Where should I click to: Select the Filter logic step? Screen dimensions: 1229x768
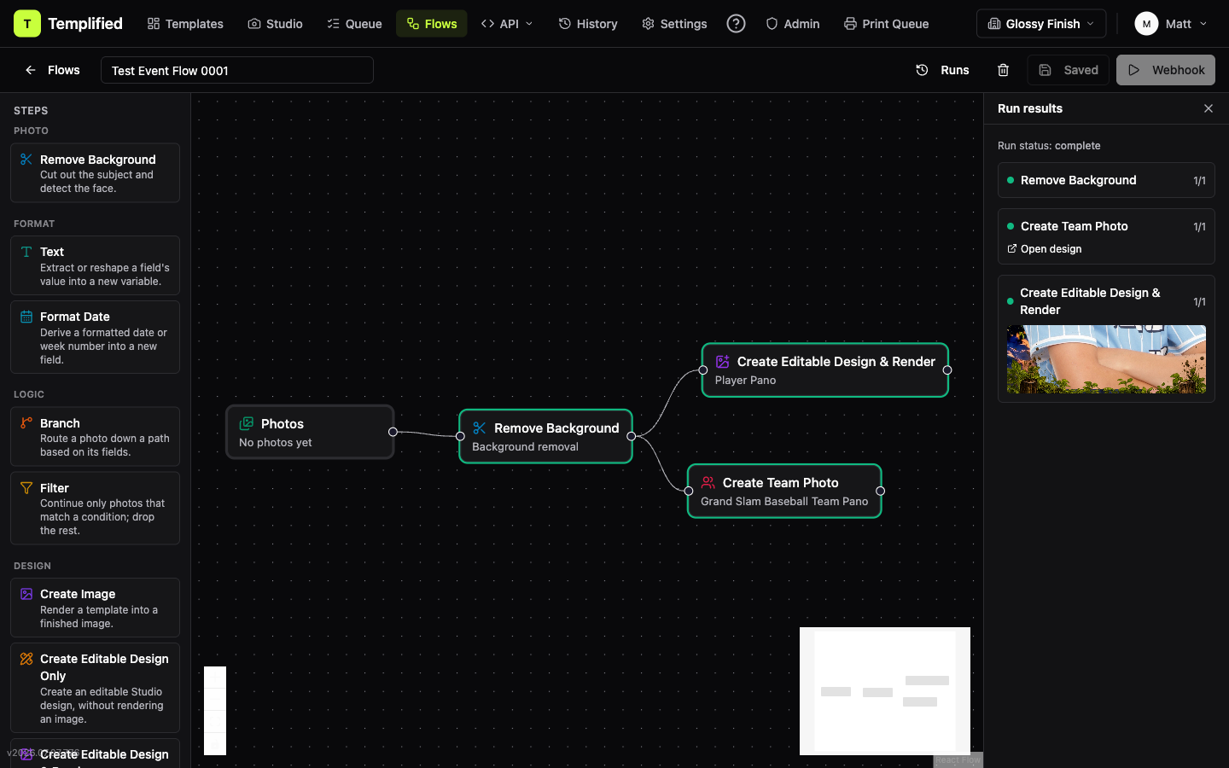(x=95, y=509)
